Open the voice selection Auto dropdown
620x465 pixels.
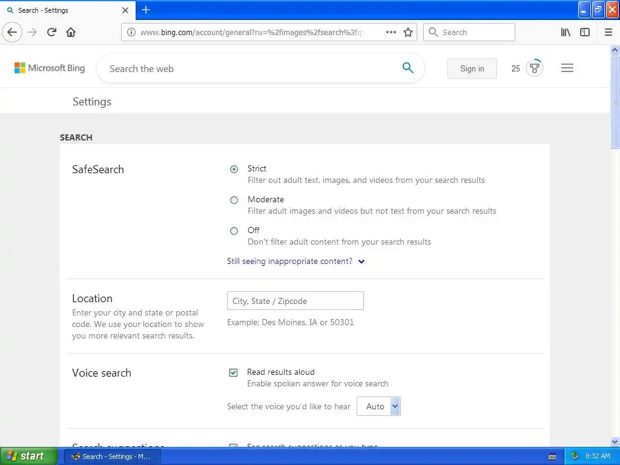click(x=378, y=406)
